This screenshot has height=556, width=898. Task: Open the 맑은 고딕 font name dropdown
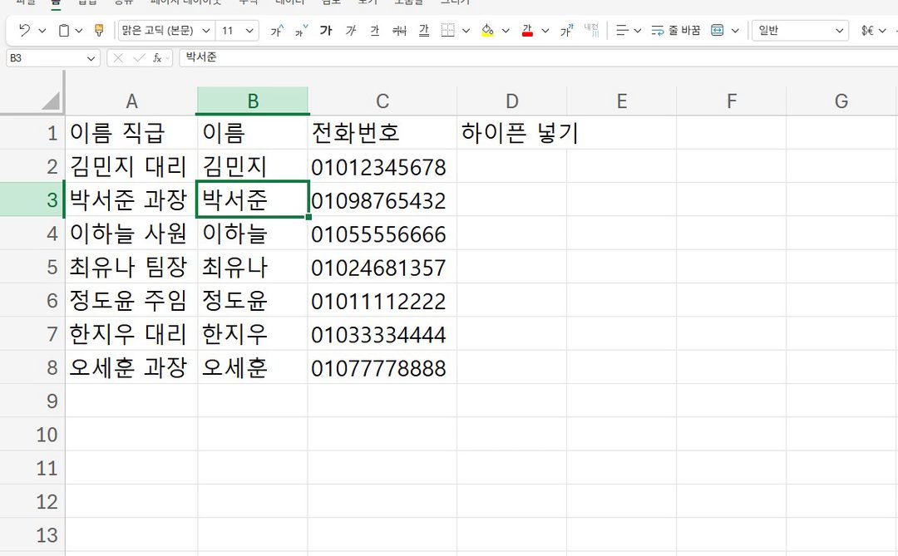pyautogui.click(x=207, y=31)
